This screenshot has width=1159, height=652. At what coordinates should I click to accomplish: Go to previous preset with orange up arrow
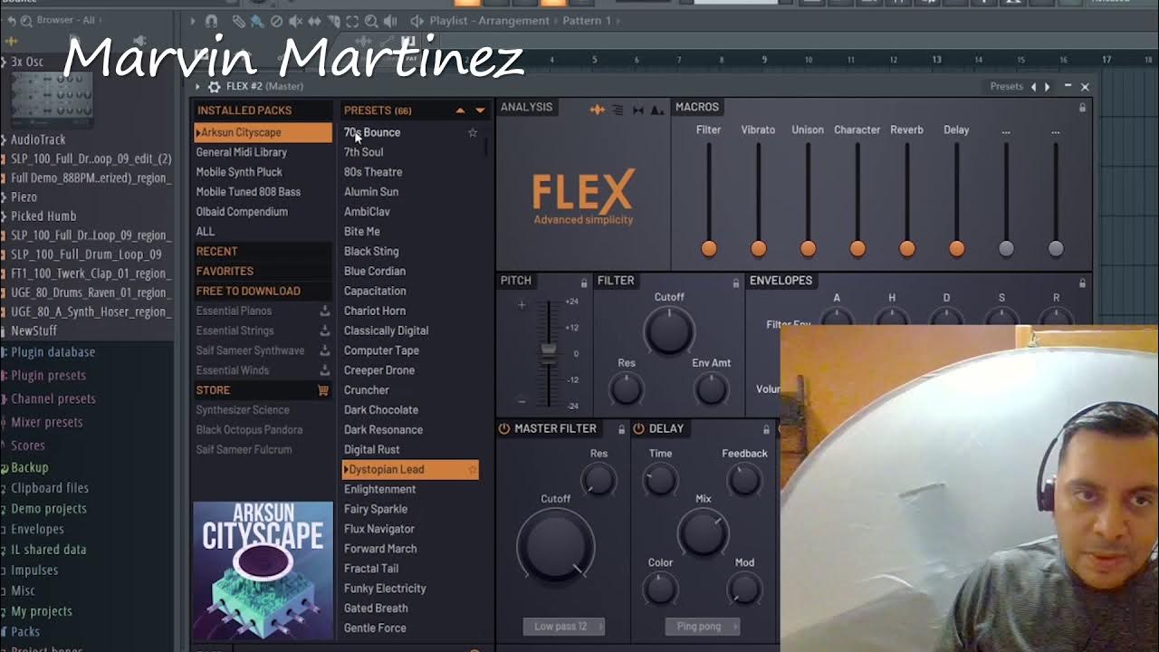[x=460, y=110]
